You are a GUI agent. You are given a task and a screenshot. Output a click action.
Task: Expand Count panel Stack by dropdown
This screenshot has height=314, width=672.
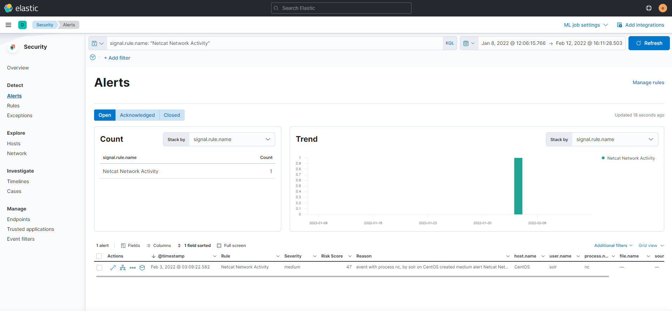coord(232,140)
